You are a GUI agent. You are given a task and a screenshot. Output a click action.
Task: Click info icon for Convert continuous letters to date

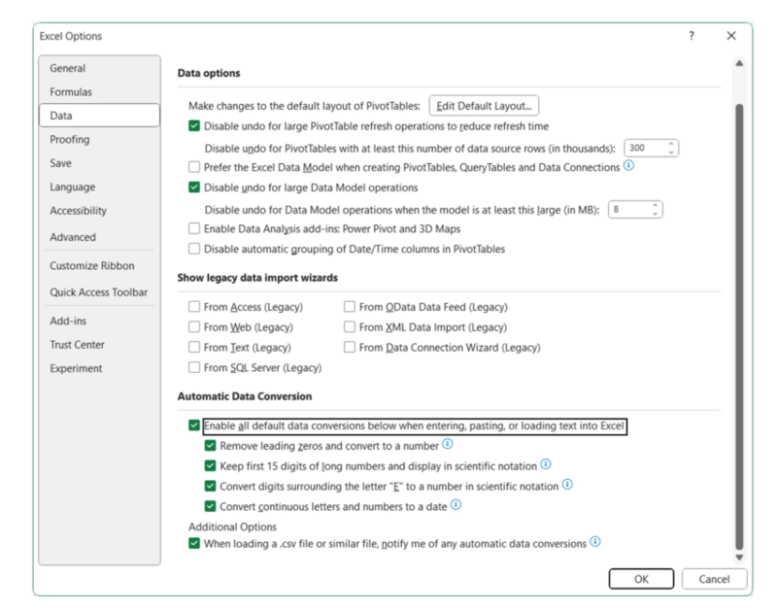tap(456, 505)
